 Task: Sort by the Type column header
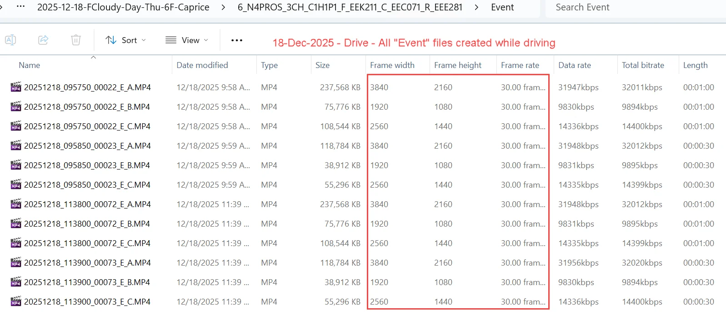[269, 65]
